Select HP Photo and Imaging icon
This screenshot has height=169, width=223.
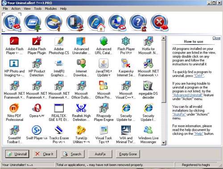point(14,63)
